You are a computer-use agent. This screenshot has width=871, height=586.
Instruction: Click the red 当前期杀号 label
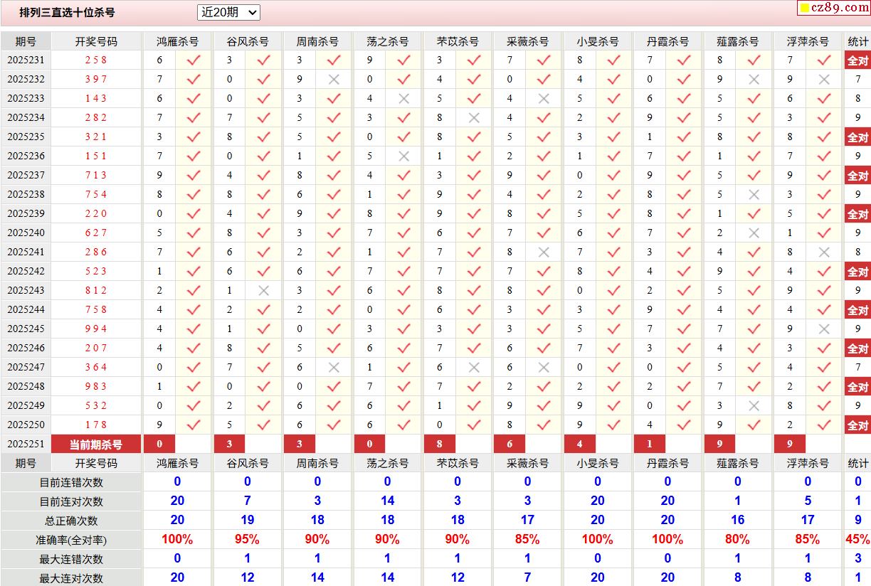[x=96, y=444]
